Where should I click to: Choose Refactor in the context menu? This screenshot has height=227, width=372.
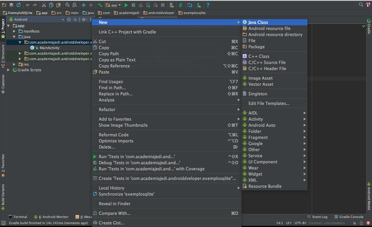coord(107,109)
